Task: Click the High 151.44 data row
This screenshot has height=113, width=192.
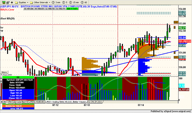Action: coord(18,93)
